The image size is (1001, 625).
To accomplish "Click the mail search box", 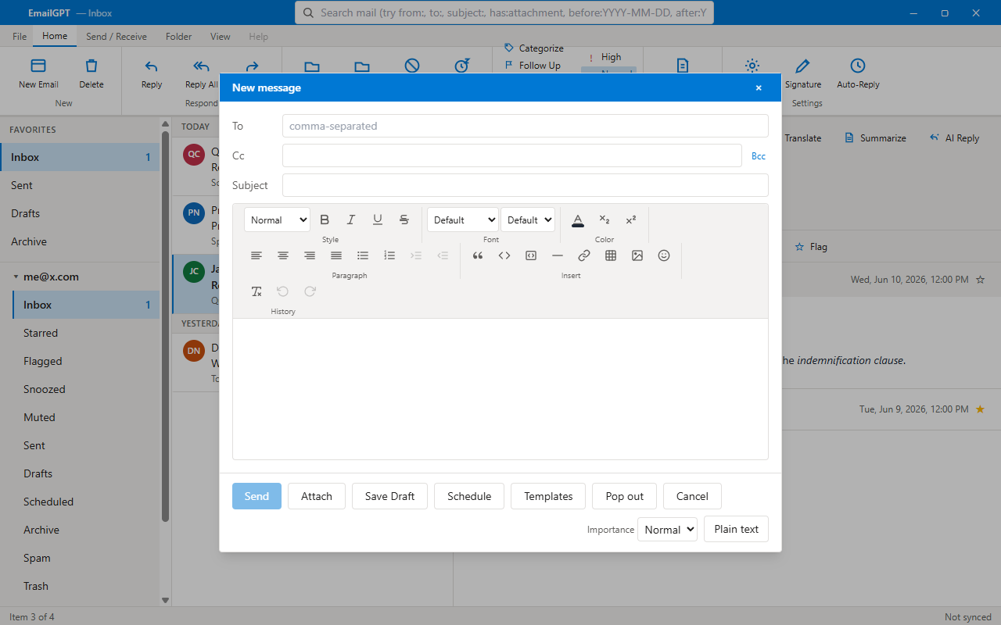I will coord(504,12).
